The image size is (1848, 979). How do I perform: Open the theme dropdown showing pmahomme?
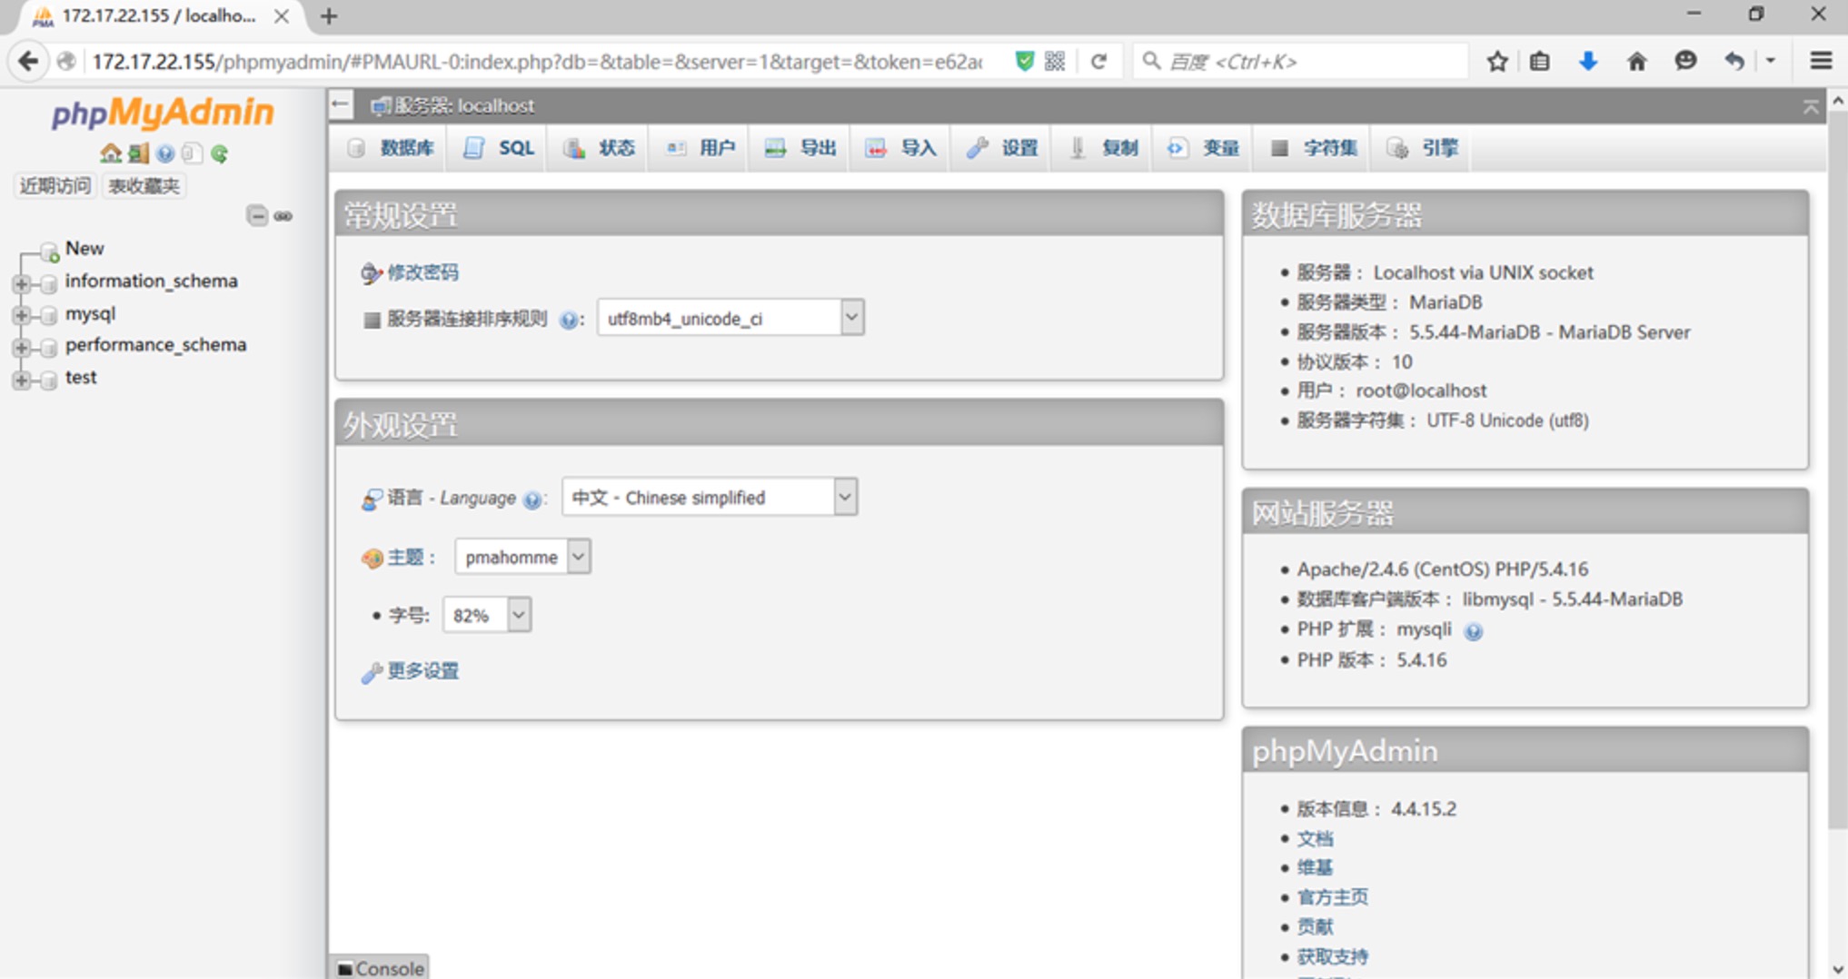[x=522, y=557]
